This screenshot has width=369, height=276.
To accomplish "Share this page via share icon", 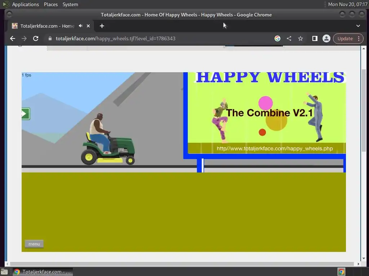I will [x=289, y=38].
